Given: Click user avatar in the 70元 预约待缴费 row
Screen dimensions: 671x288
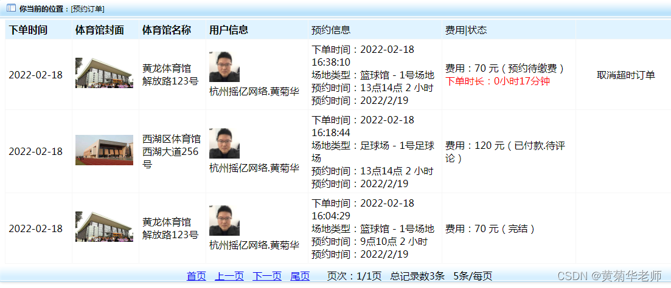Looking at the screenshot, I should 224,67.
